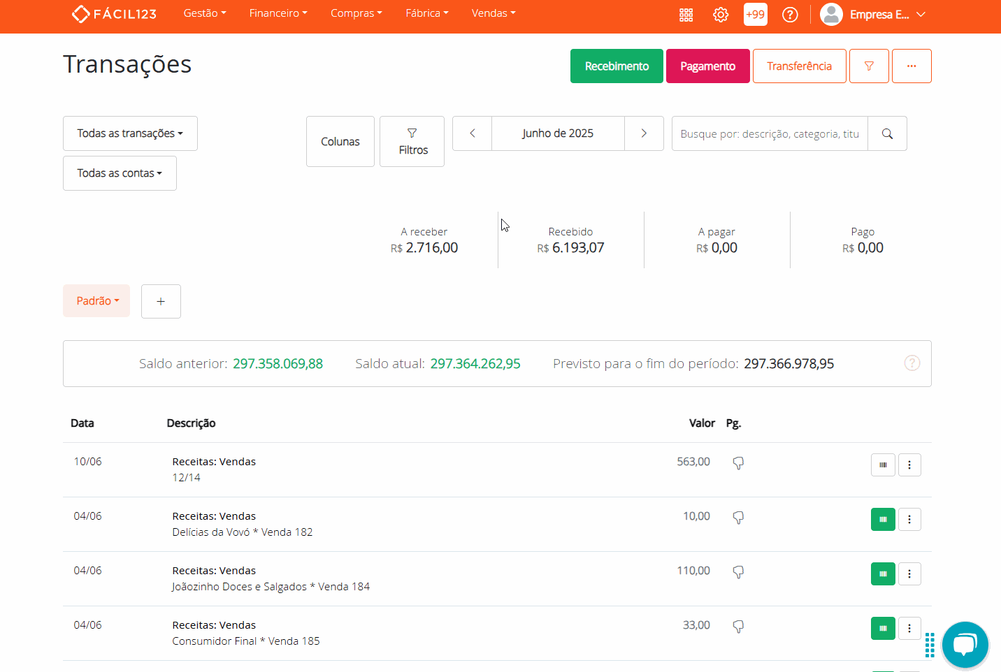Viewport: 1001px width, 672px height.
Task: Open the chat support bubble
Action: pos(965,645)
